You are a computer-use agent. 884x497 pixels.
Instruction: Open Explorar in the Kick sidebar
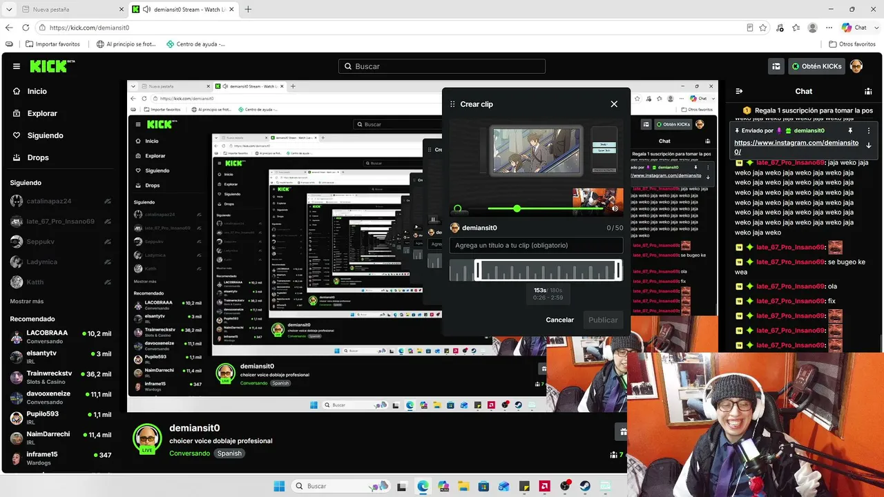[x=35, y=113]
